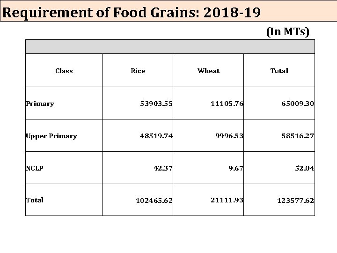The image size is (337, 253).
Task: Click the 'Class' column header
Action: click(x=64, y=71)
